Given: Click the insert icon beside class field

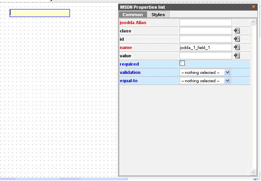Looking at the screenshot, I should click(237, 31).
